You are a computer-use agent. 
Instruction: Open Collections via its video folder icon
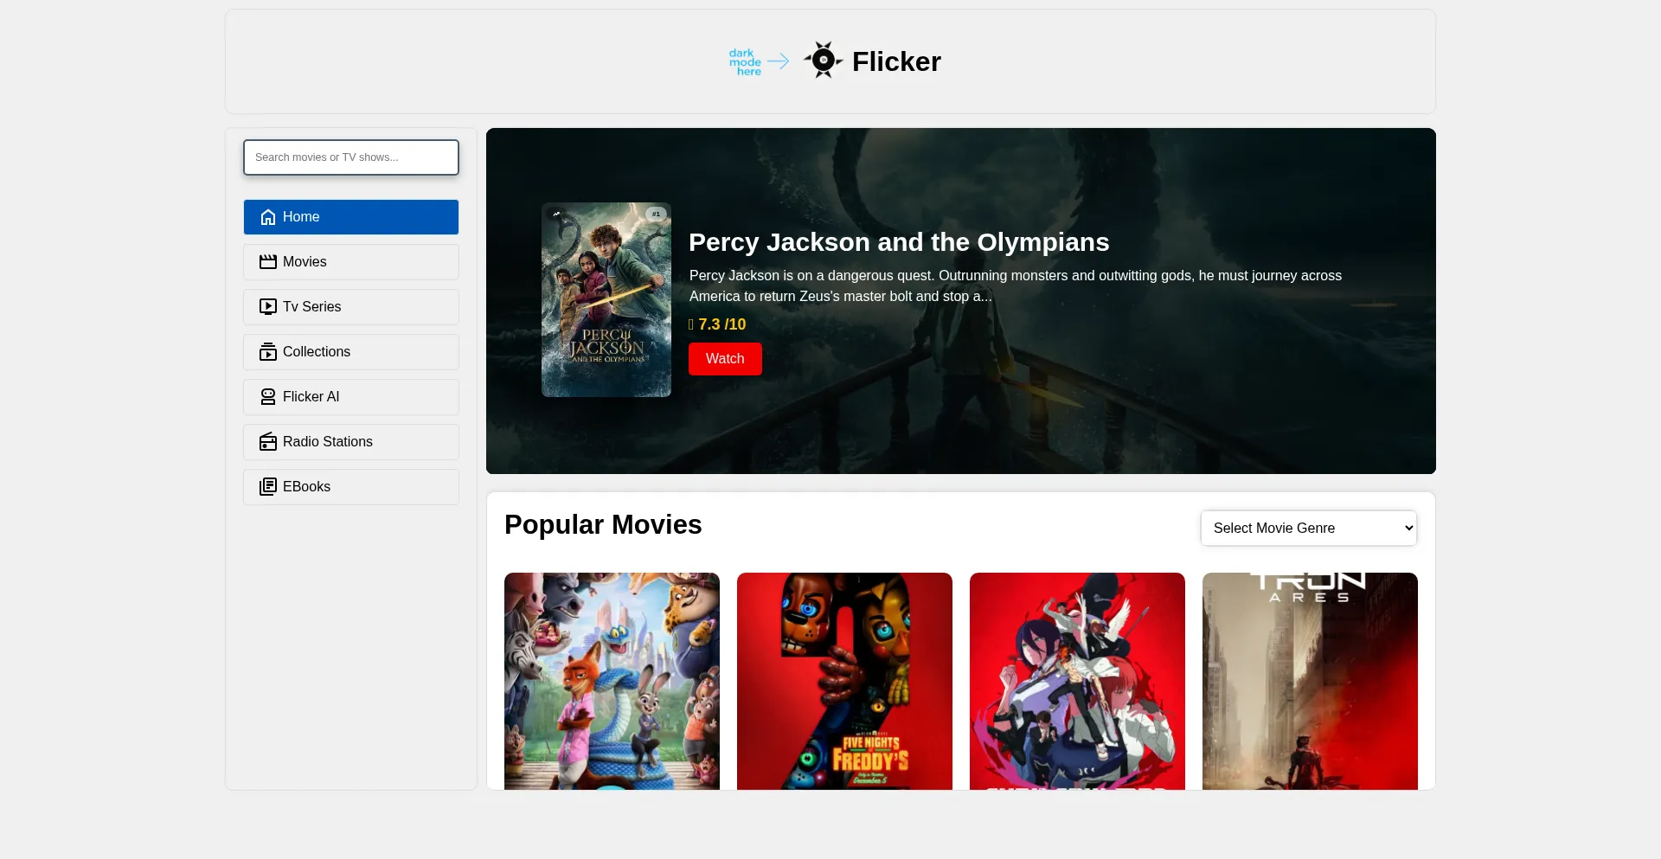point(267,351)
